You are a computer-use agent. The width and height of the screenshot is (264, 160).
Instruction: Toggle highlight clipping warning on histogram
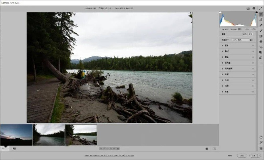point(256,12)
